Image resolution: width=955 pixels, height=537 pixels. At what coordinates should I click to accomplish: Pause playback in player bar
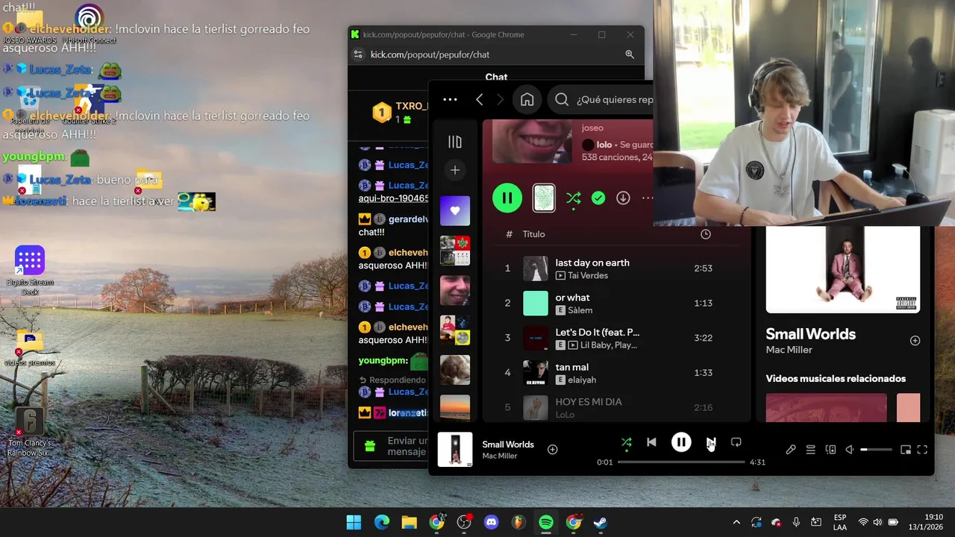click(681, 442)
